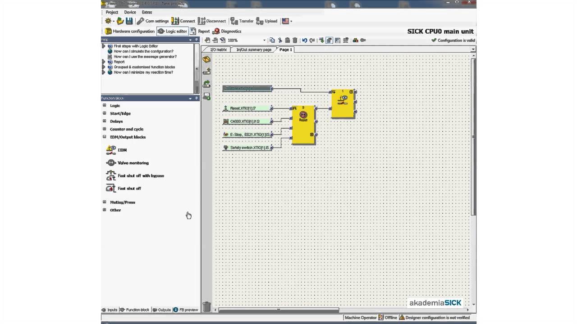Select the Valve monitoring function block

(x=127, y=163)
